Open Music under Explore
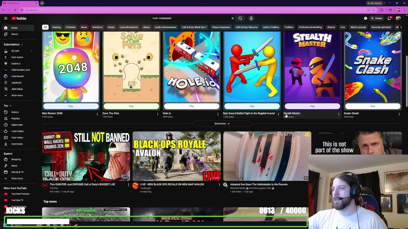The width and height of the screenshot is (408, 229). 18,166
